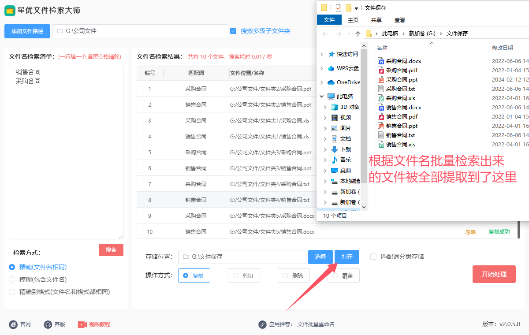Click 开始处理 button
The height and width of the screenshot is (335, 529).
click(x=494, y=274)
